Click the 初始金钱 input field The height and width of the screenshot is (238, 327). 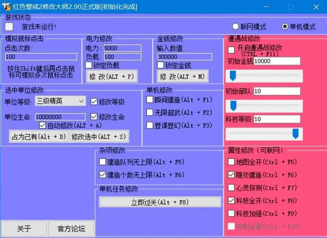click(277, 61)
